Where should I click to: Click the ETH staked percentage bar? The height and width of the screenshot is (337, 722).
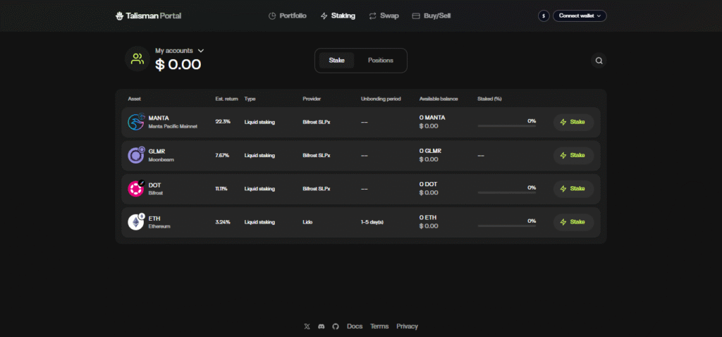pyautogui.click(x=506, y=226)
